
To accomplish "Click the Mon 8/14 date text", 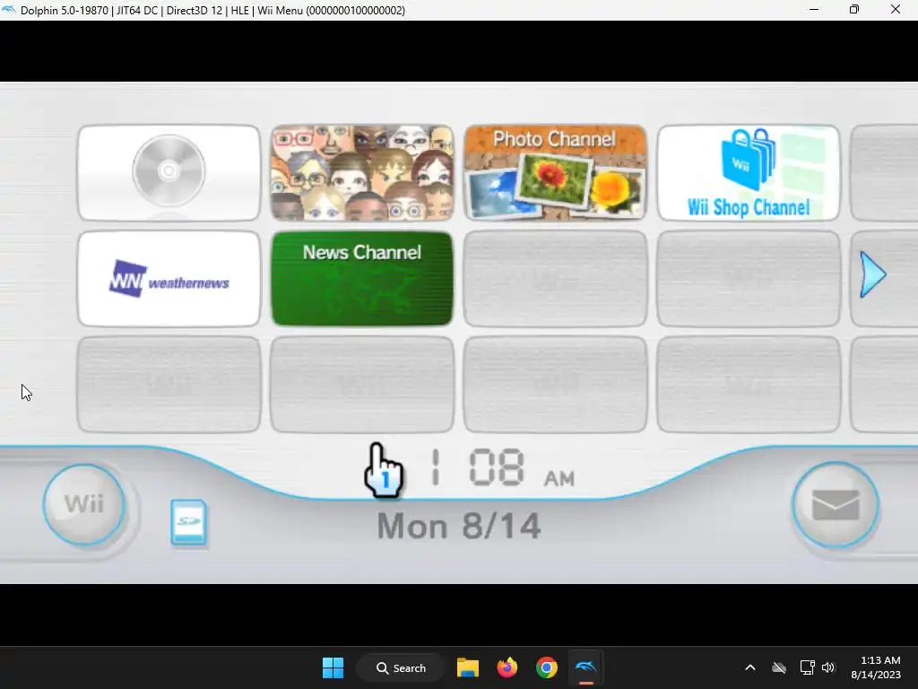I will click(458, 526).
